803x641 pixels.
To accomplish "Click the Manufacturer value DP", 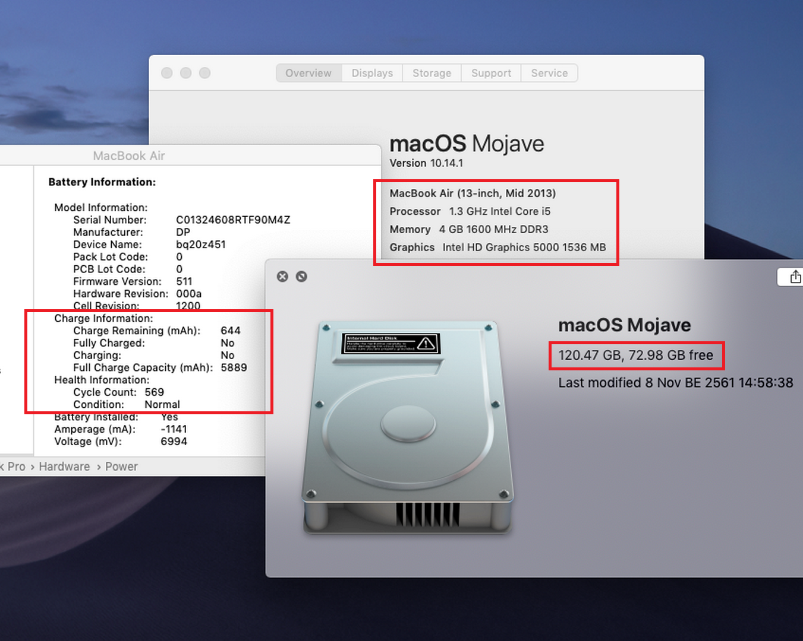I will pyautogui.click(x=183, y=232).
